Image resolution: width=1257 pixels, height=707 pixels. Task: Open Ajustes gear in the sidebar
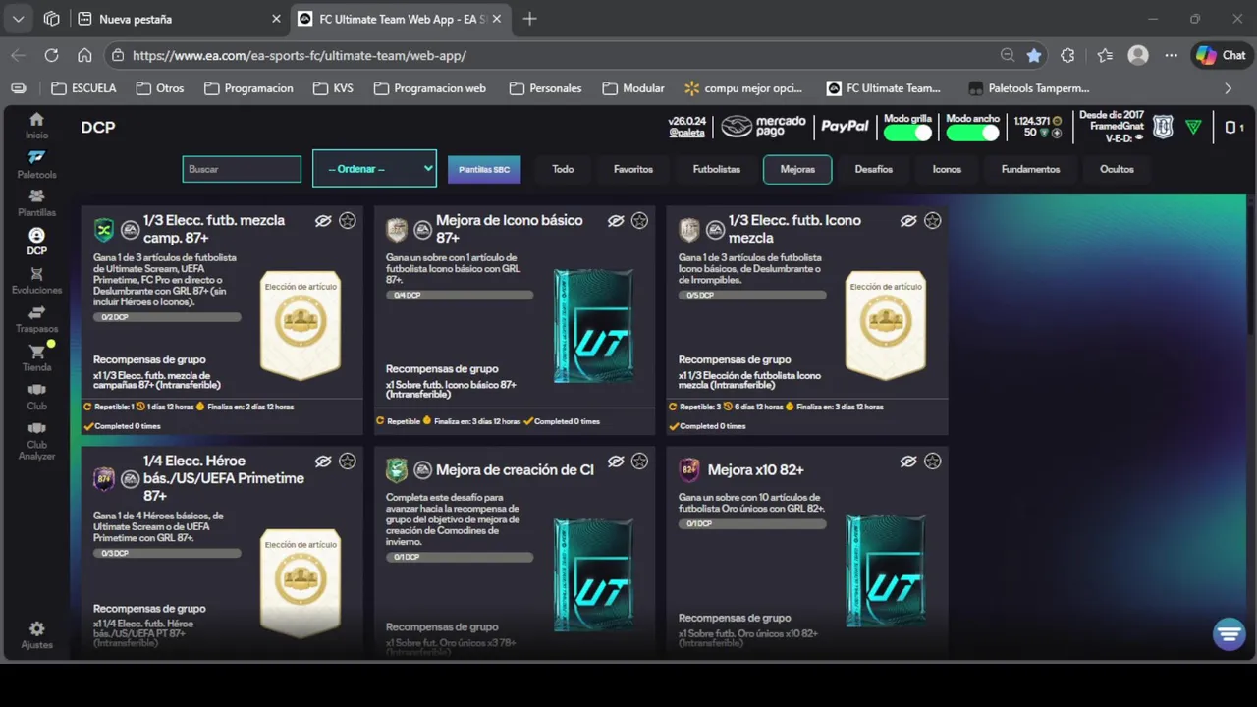pyautogui.click(x=36, y=628)
